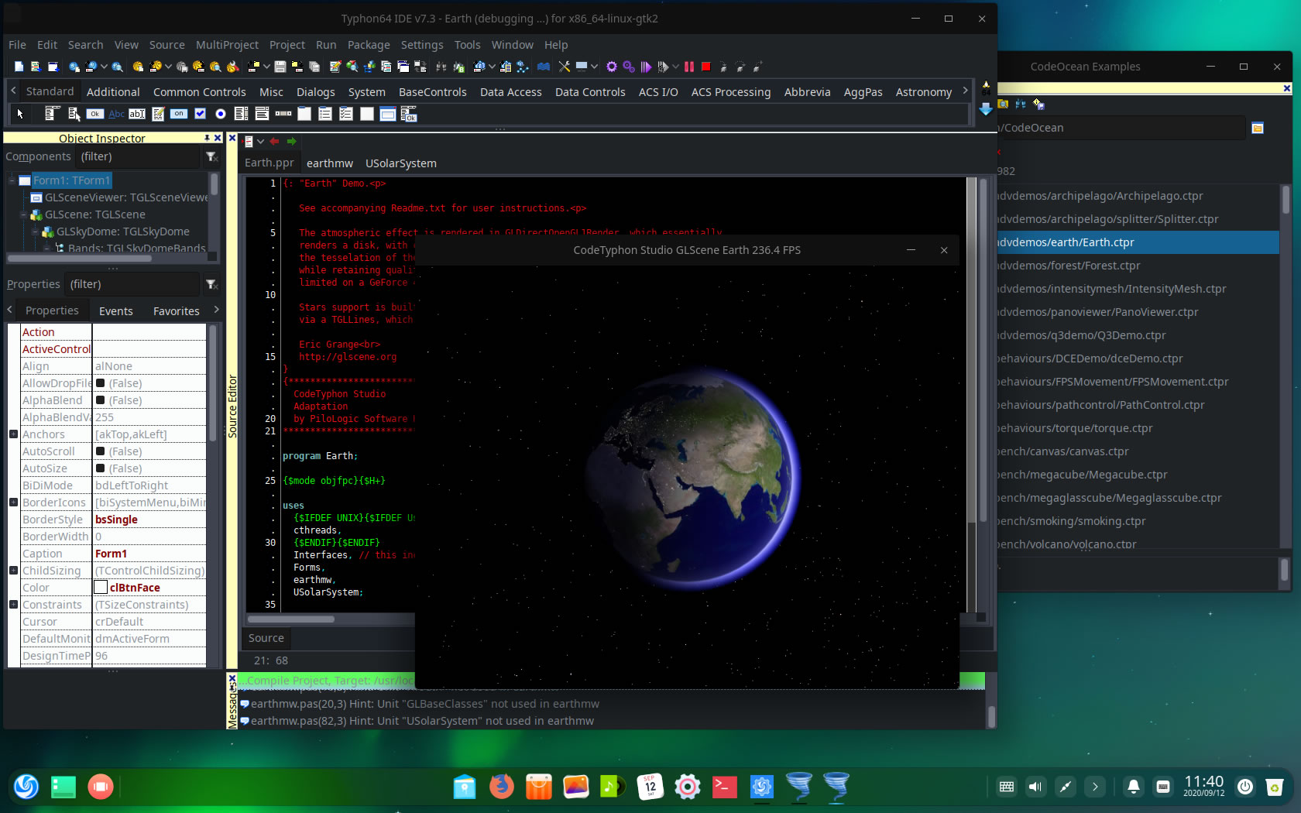Open the Run button dropdown arrow
The image size is (1301, 813).
(675, 67)
